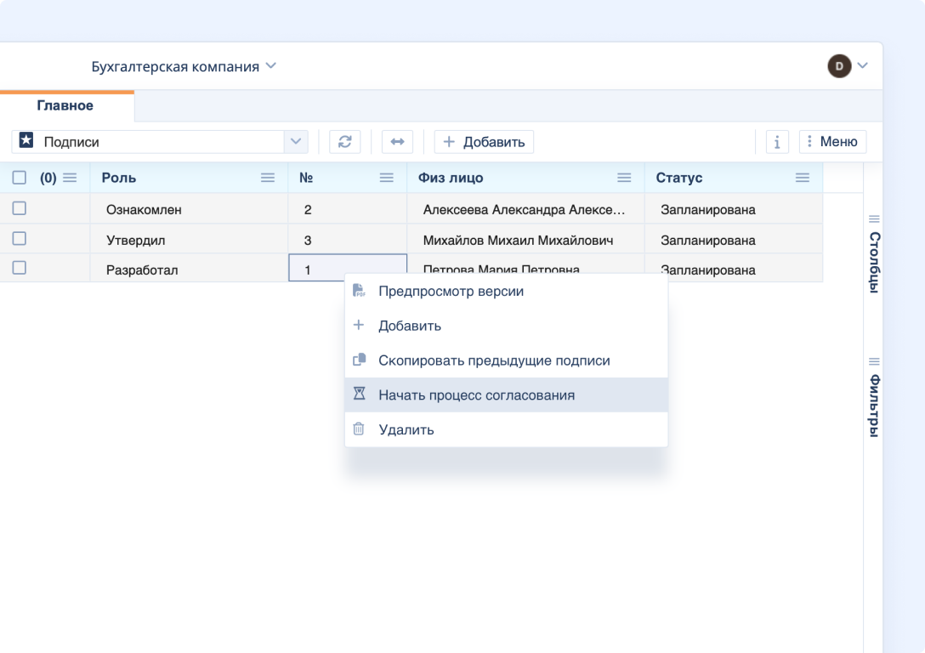Open the info icon in the toolbar
The height and width of the screenshot is (653, 925).
[x=776, y=141]
